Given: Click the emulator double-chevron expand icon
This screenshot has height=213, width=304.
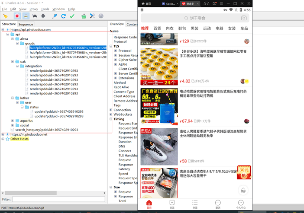Looking at the screenshot, I should [x=249, y=3].
